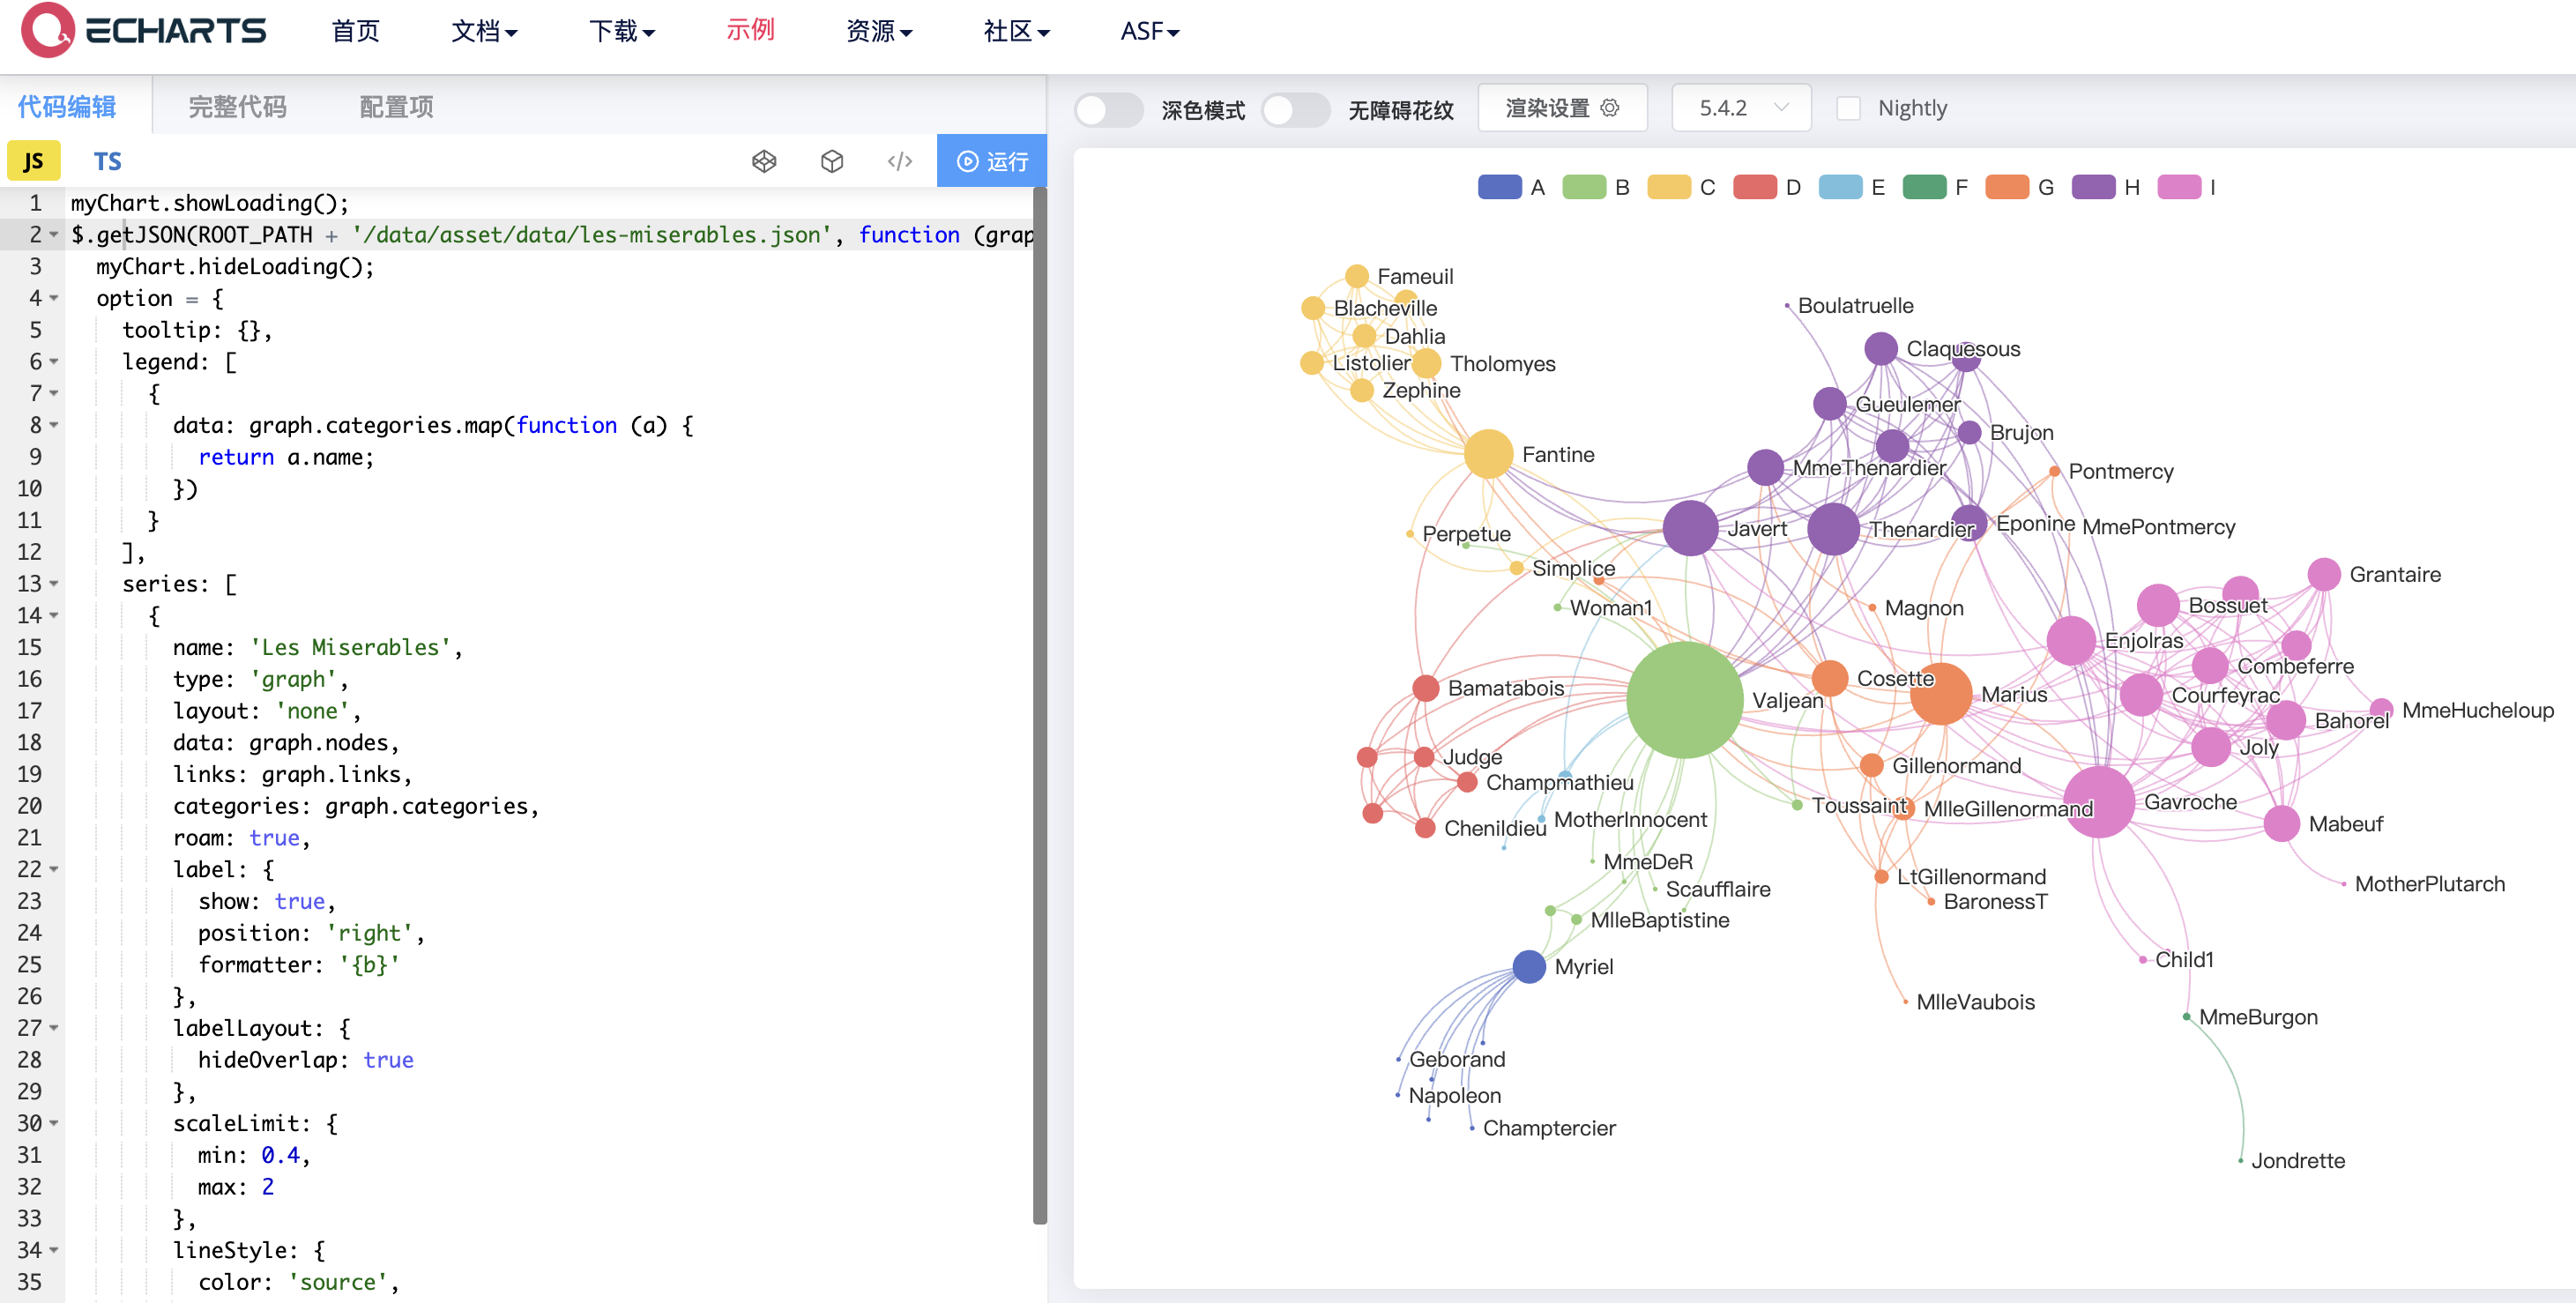Screen dimensions: 2576x1303
Task: Toggle legend category A
Action: coord(1511,187)
